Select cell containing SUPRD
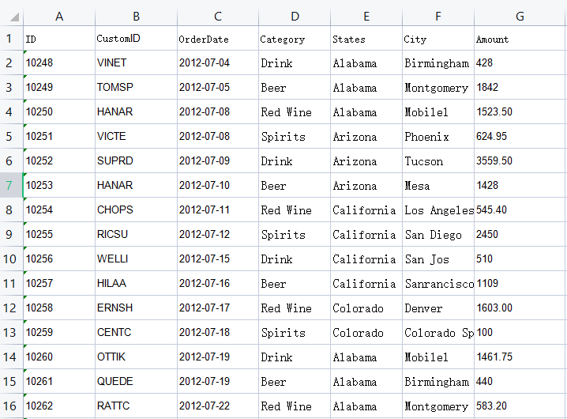567x419 pixels. tap(137, 160)
